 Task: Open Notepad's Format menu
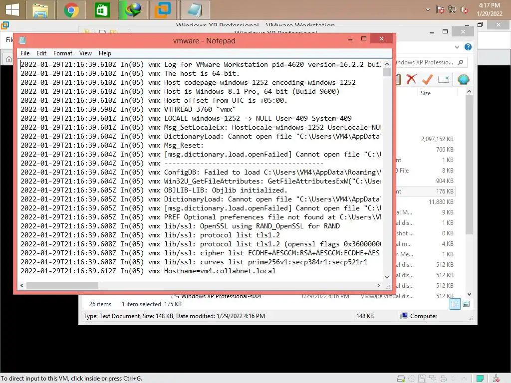tap(62, 53)
